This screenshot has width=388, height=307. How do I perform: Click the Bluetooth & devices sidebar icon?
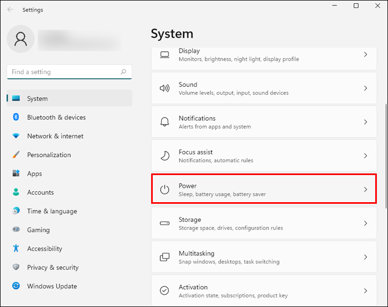(x=16, y=117)
